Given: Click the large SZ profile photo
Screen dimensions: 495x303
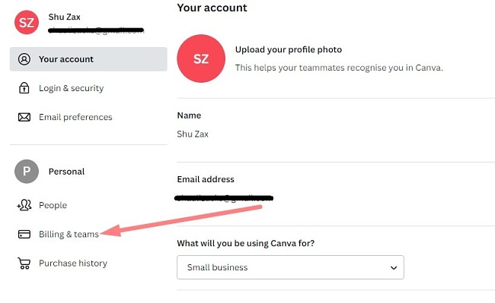Looking at the screenshot, I should 201,58.
